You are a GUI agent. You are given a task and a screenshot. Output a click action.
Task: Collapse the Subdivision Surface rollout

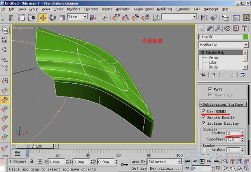(223, 104)
